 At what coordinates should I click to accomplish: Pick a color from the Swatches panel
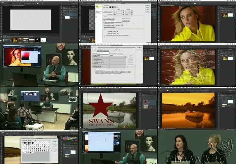pos(70,138)
